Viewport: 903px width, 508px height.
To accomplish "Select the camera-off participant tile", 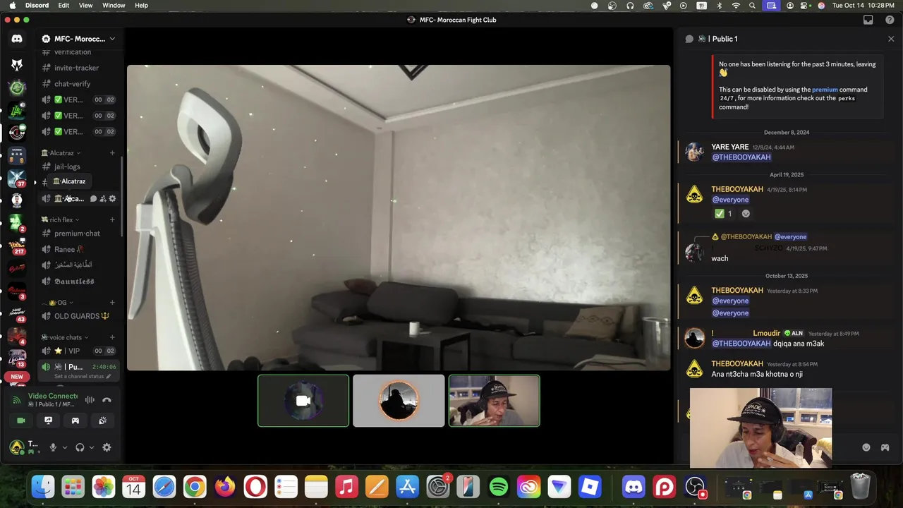I will [303, 401].
